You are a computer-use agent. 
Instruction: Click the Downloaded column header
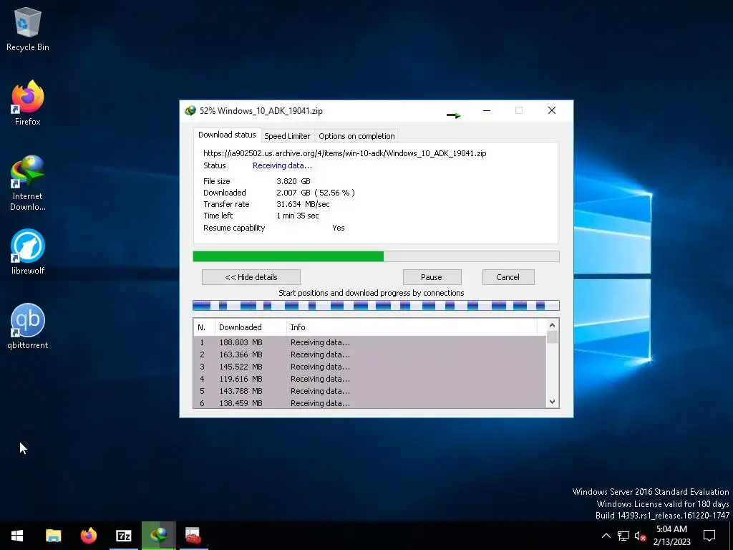(x=251, y=327)
